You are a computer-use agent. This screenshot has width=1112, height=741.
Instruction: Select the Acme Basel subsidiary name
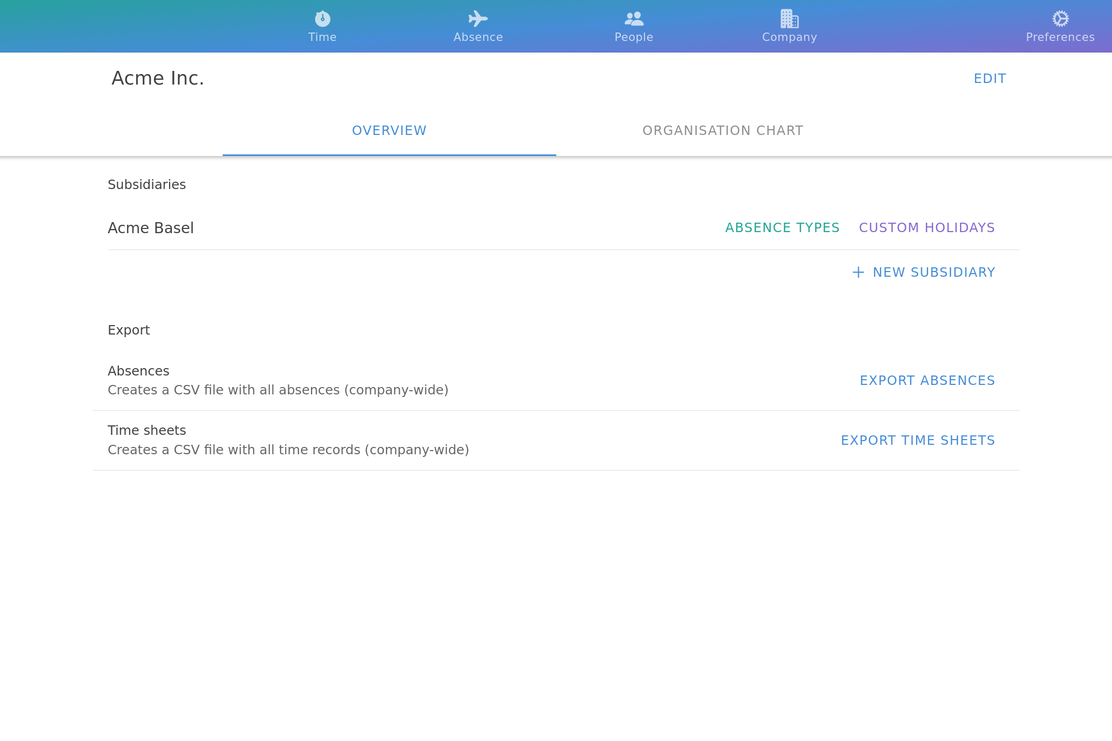[151, 228]
